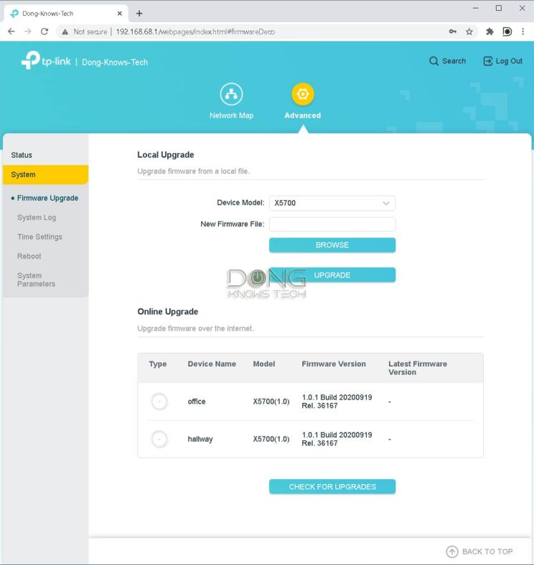Open a new browser tab
534x565 pixels.
coord(139,14)
